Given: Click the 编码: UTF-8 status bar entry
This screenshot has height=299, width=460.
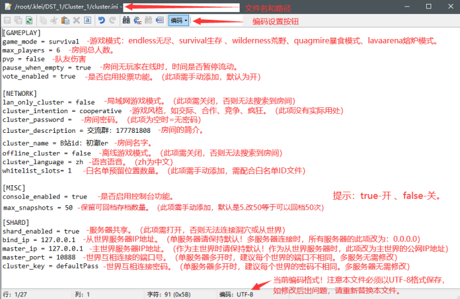Looking at the screenshot, I should pyautogui.click(x=236, y=295).
